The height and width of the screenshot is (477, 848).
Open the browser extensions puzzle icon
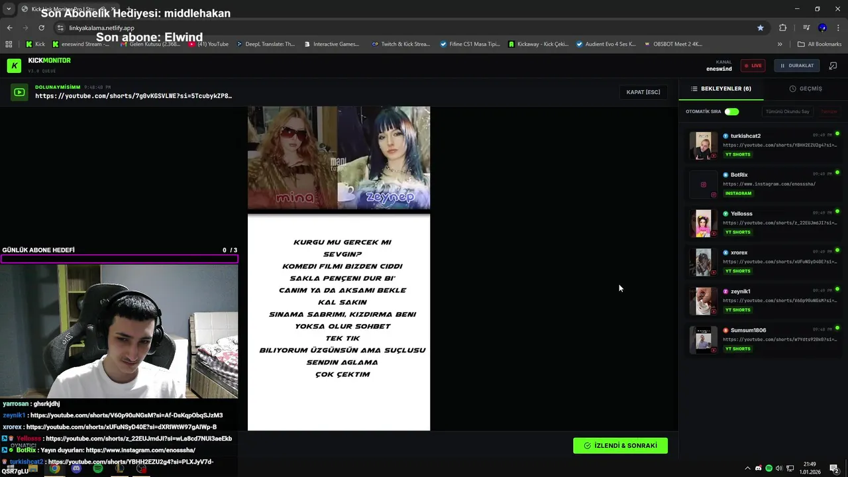pyautogui.click(x=782, y=28)
